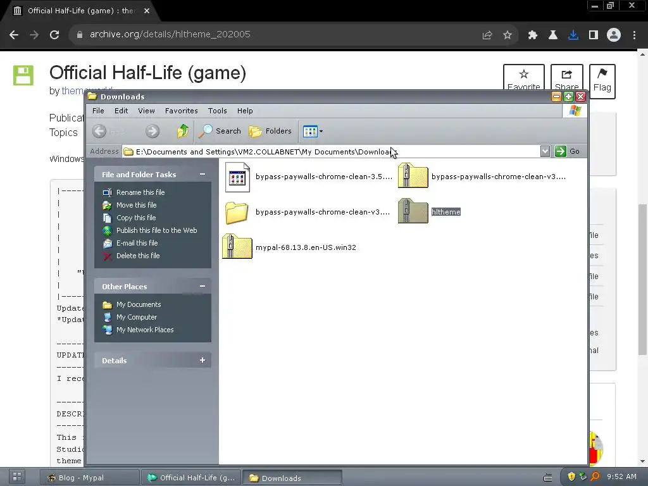Click the Downloads taskbar item
The width and height of the screenshot is (648, 486).
[x=292, y=478]
